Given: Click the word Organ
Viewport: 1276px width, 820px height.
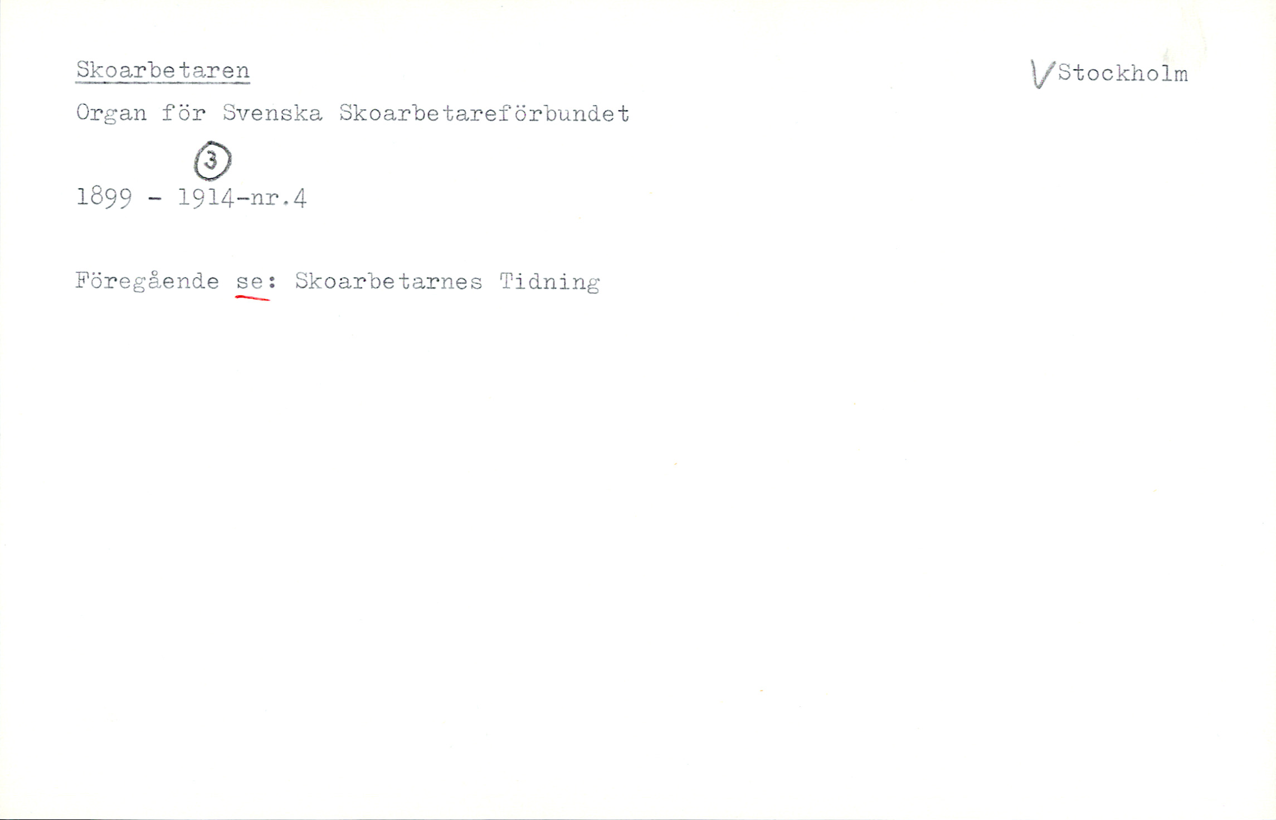Looking at the screenshot, I should (x=111, y=114).
